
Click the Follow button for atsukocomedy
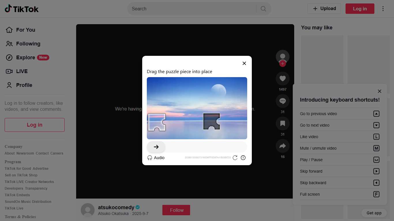coord(176,210)
